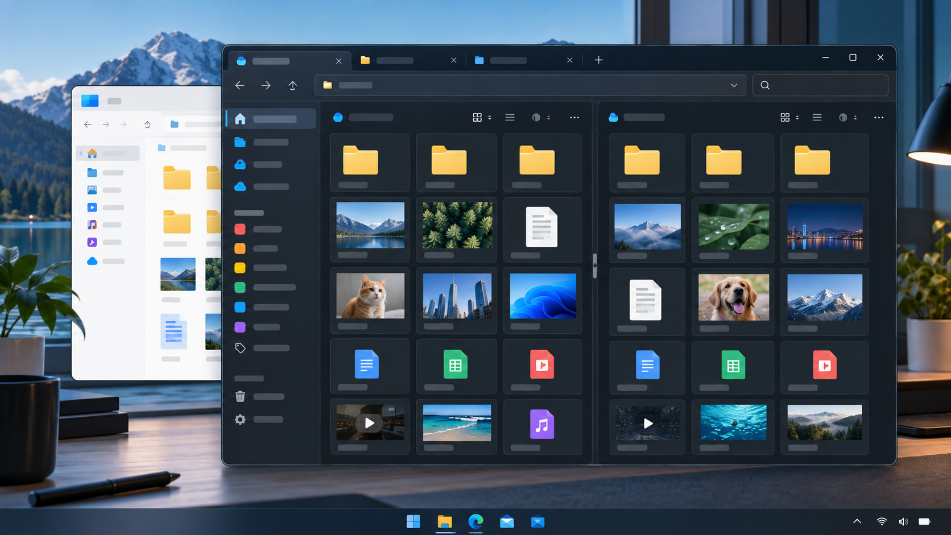The width and height of the screenshot is (951, 535).
Task: Switch left pane to list view
Action: 510,117
